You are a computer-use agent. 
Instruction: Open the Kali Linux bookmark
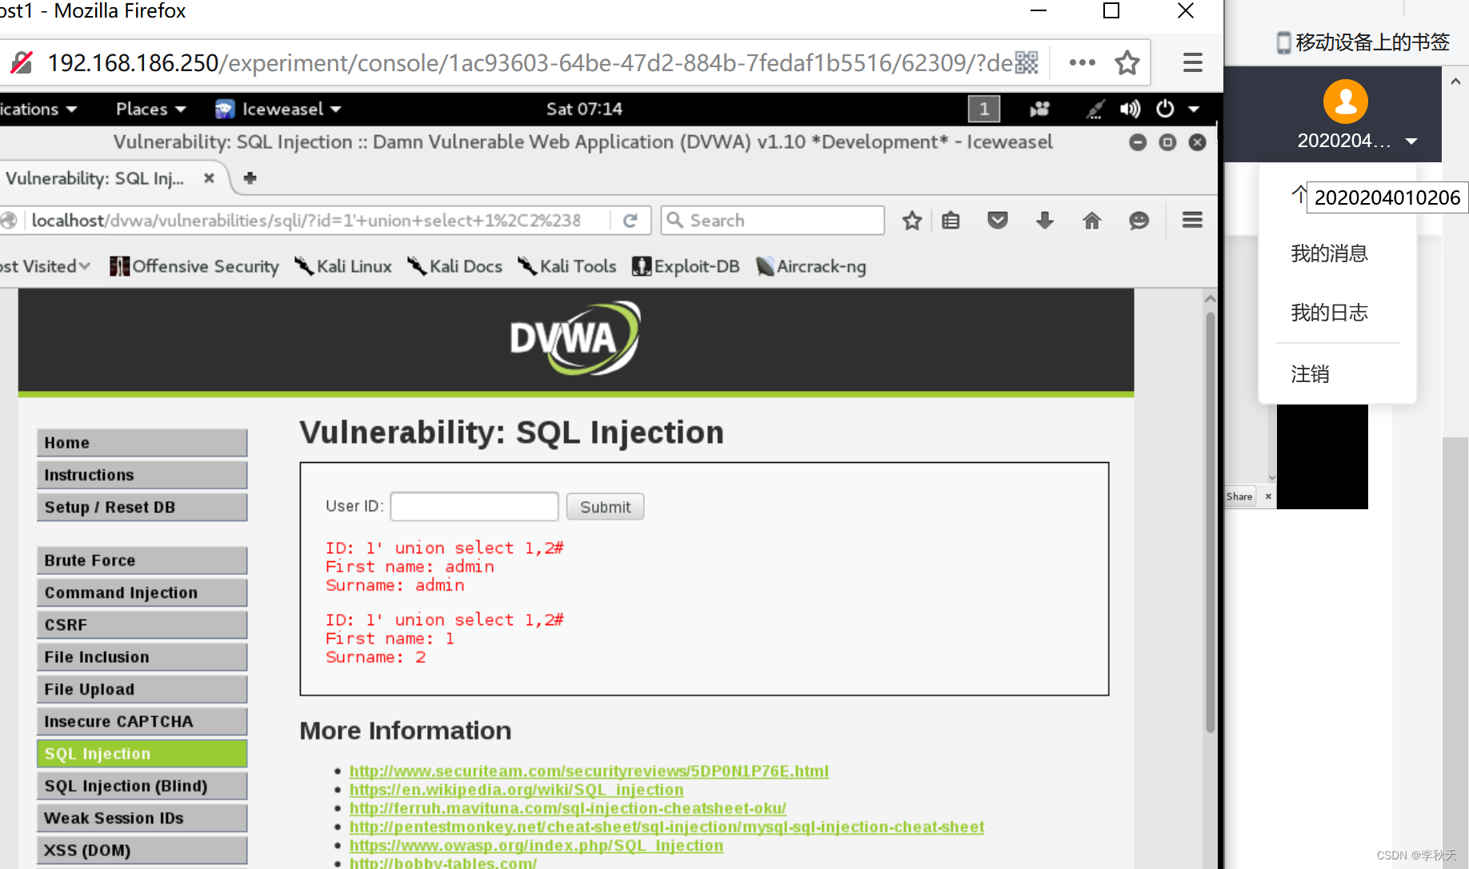(x=343, y=266)
